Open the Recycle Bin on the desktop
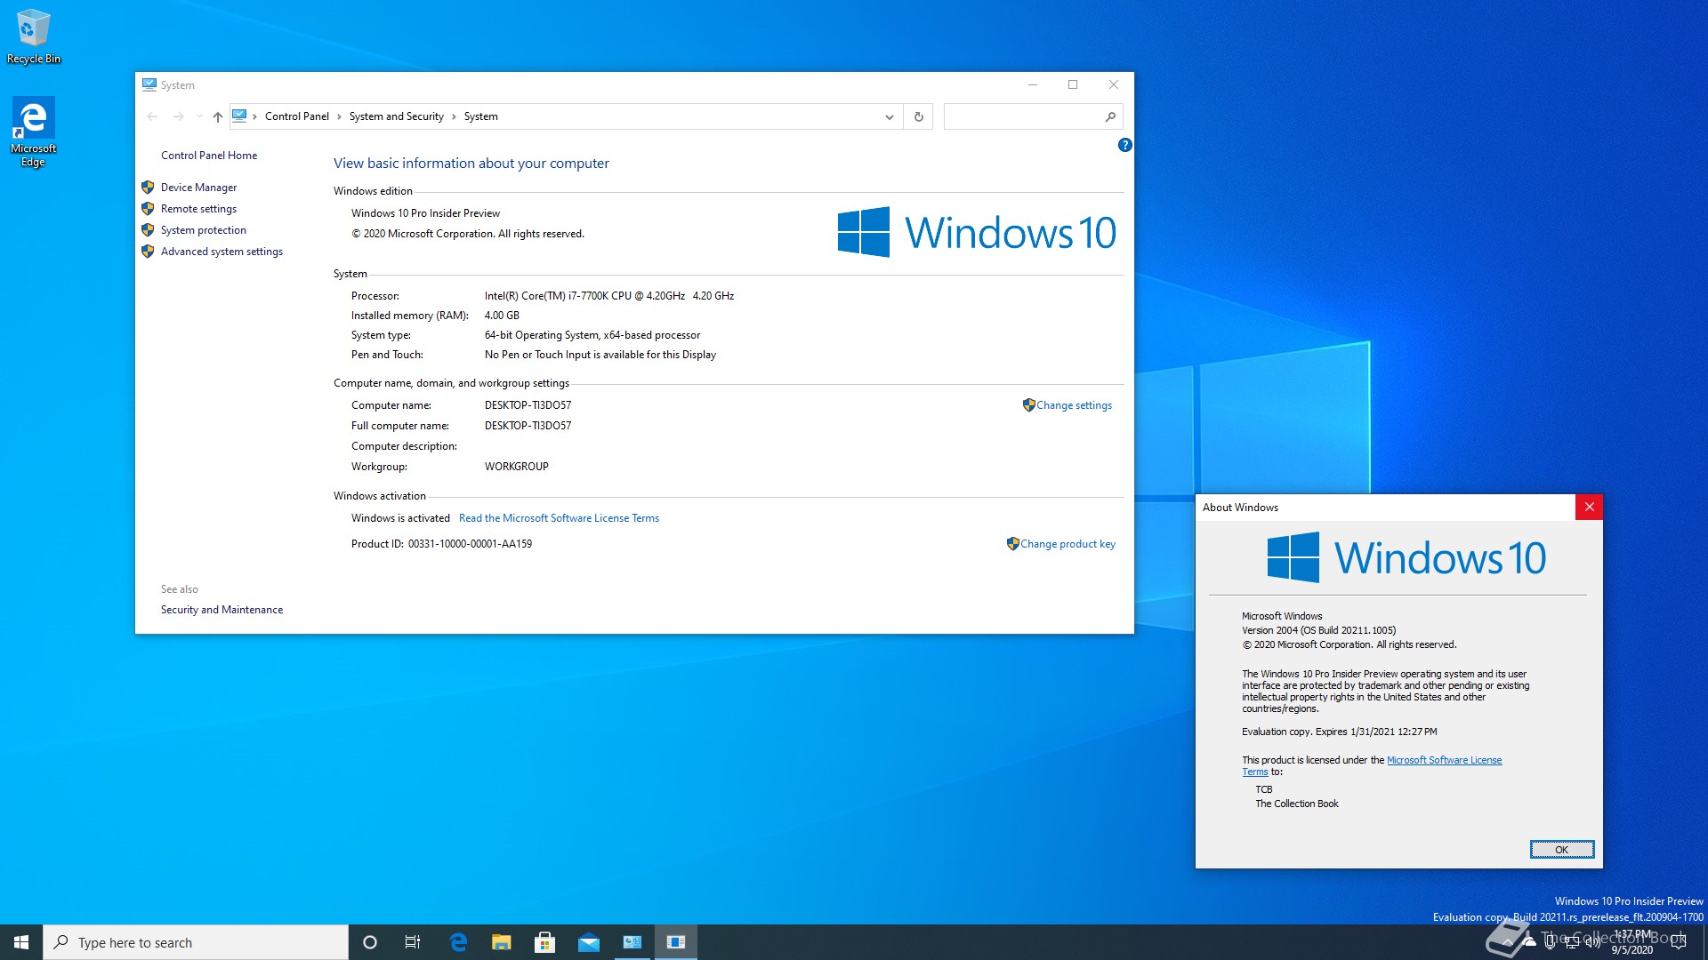This screenshot has height=960, width=1708. click(x=33, y=27)
